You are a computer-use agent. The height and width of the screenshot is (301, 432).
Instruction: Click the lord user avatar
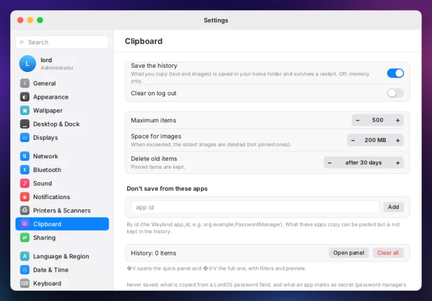pyautogui.click(x=27, y=64)
